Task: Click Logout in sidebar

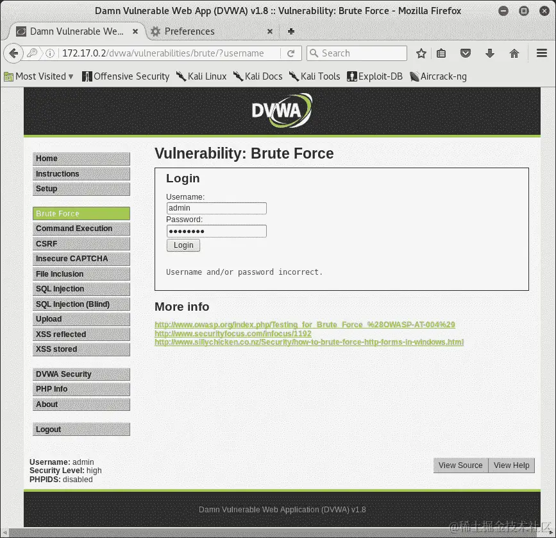Action: tap(81, 430)
